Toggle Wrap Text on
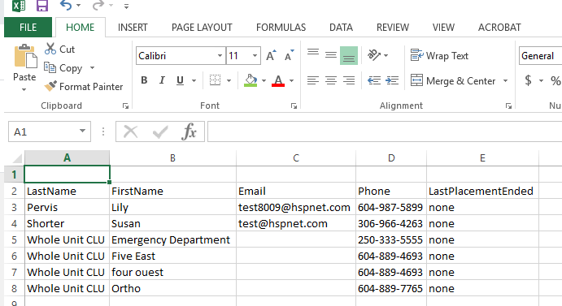Viewport: 562px width, 306px height. (x=439, y=55)
